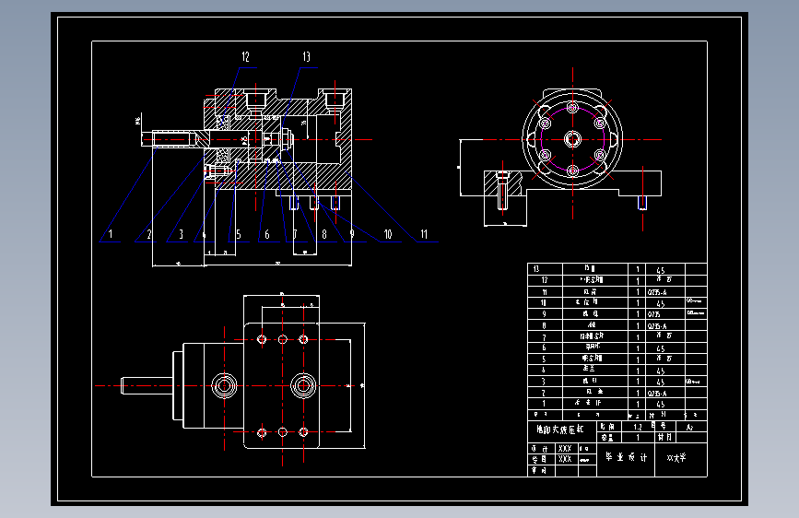Click the 1:2 scale value in title block
The image size is (799, 518).
point(638,427)
